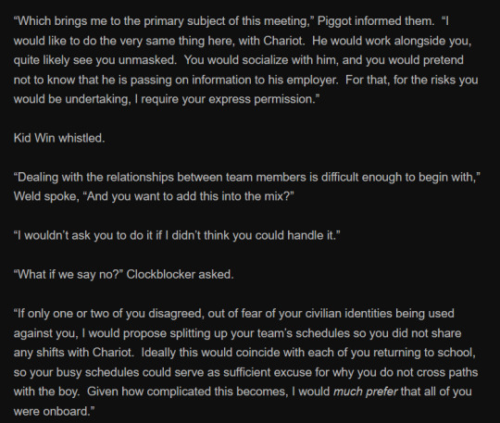Click the line "Kid Win whistled."
The image size is (500, 423).
[59, 138]
